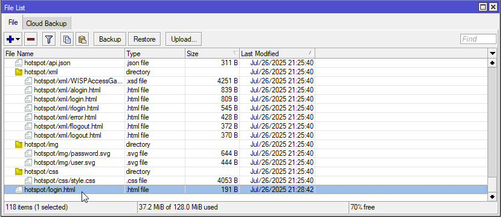Viewport: 502px width, 218px height.
Task: Select hotspot/img/password.svg file name
Action: point(72,153)
